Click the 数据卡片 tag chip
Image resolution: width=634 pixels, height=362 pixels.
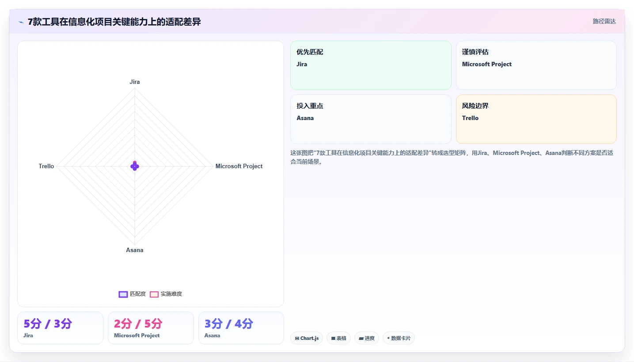[x=399, y=338]
